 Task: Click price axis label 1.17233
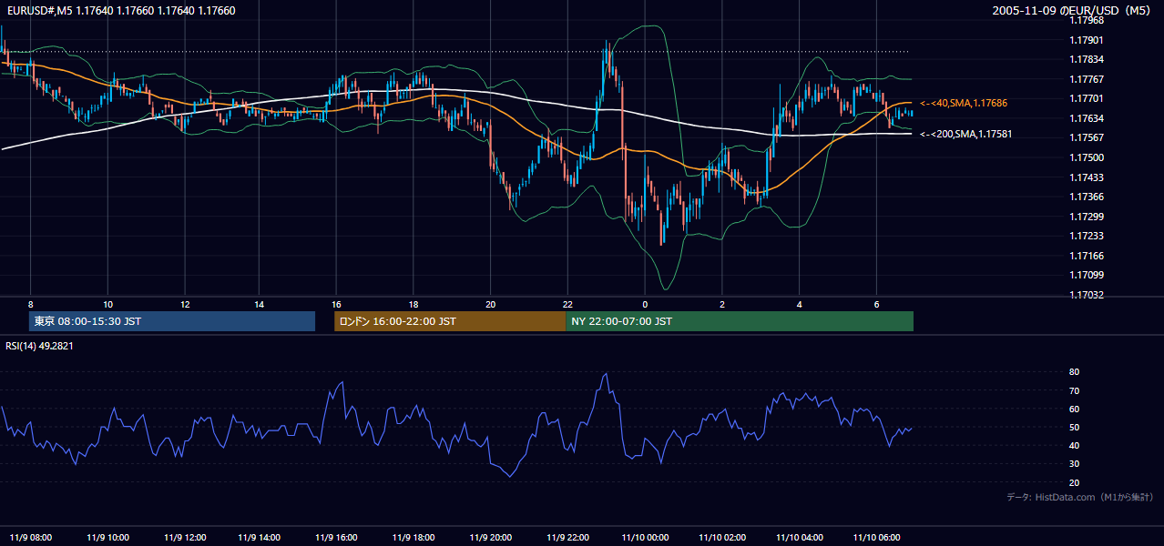(1086, 236)
